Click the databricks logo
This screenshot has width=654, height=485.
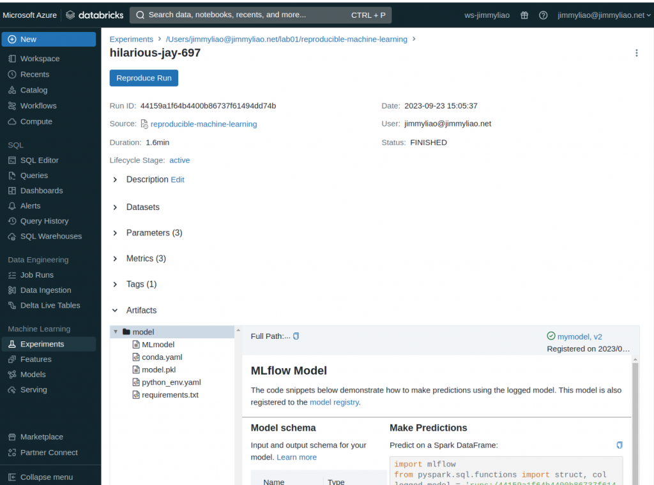tap(95, 15)
